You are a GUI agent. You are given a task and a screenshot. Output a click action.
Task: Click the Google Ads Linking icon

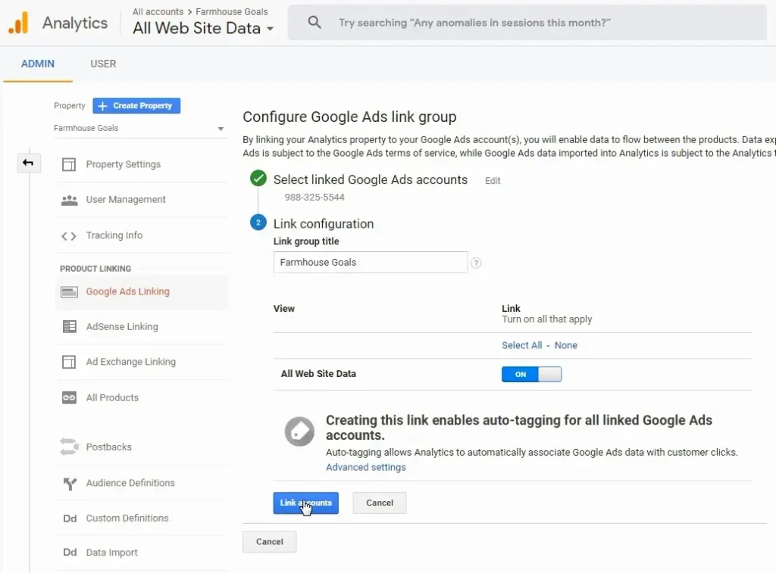69,291
